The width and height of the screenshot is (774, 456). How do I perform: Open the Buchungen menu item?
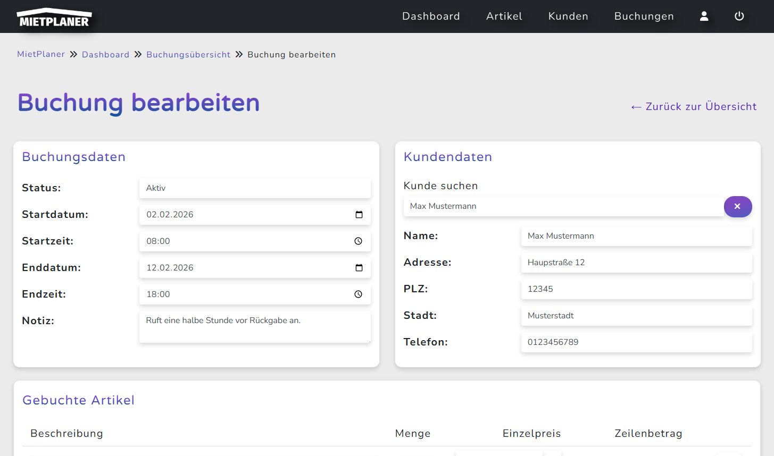coord(644,16)
